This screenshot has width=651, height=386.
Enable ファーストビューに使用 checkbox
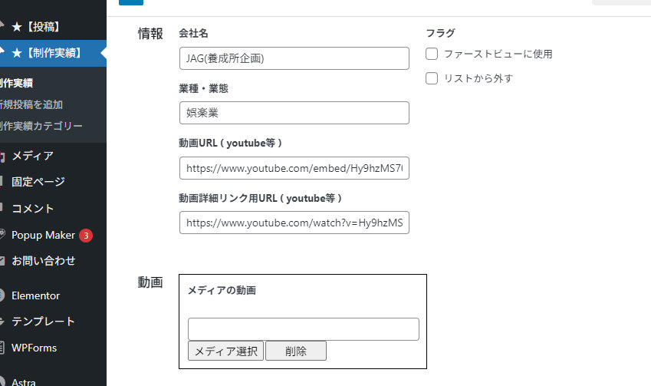tap(432, 54)
